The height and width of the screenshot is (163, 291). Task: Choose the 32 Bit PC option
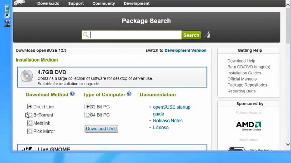coord(87,107)
